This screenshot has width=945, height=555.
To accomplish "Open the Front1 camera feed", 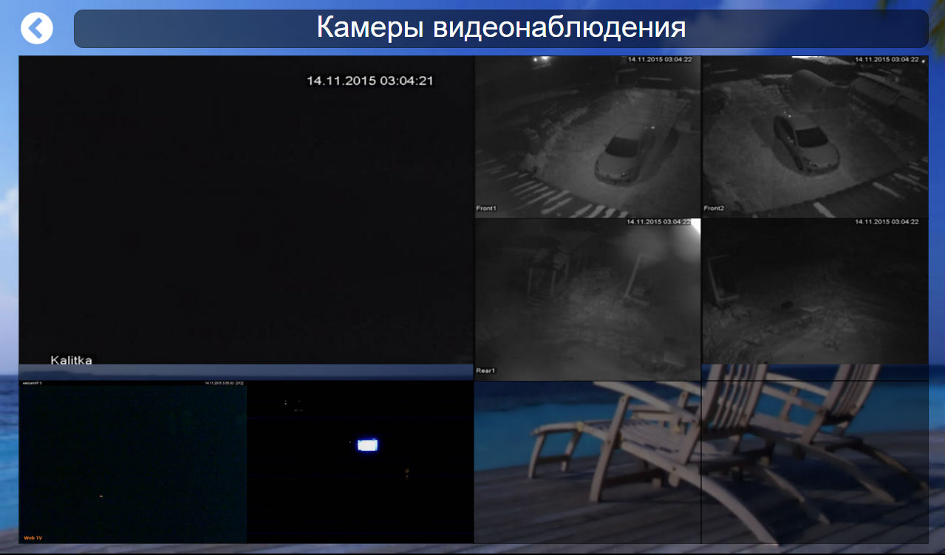I will (x=587, y=137).
